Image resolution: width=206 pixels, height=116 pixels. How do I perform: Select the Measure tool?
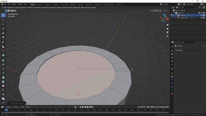click(3, 46)
